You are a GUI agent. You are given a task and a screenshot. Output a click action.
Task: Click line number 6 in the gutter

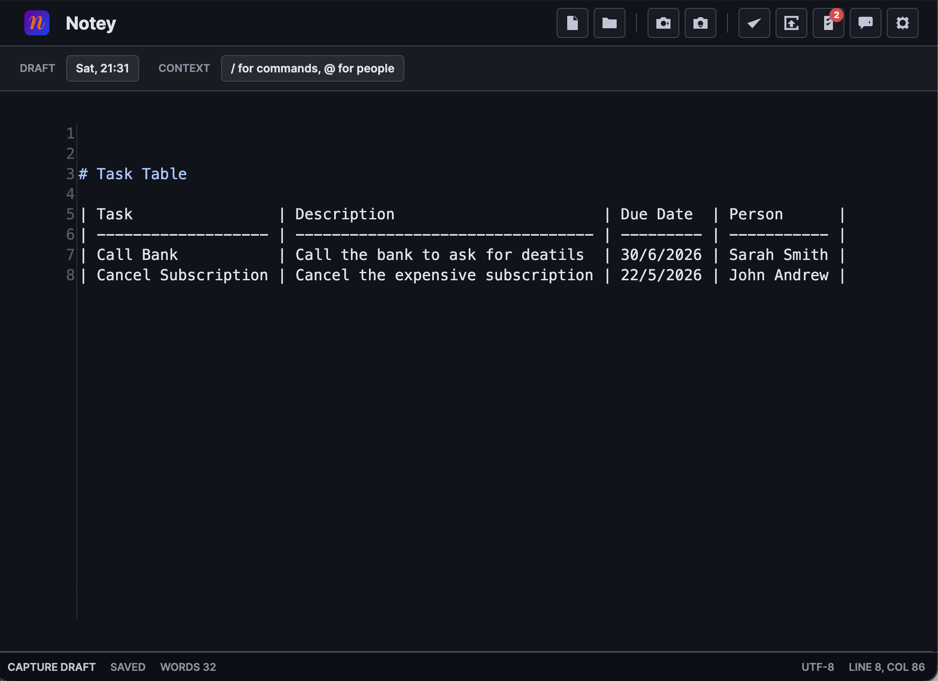71,234
